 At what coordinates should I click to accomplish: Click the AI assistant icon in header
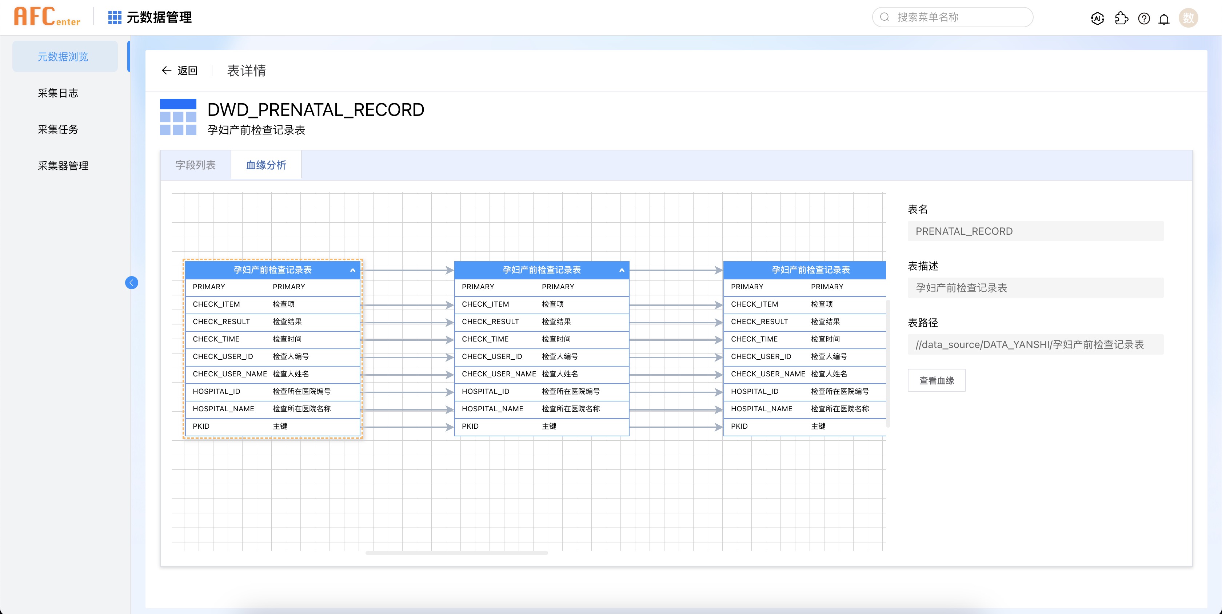[1097, 19]
